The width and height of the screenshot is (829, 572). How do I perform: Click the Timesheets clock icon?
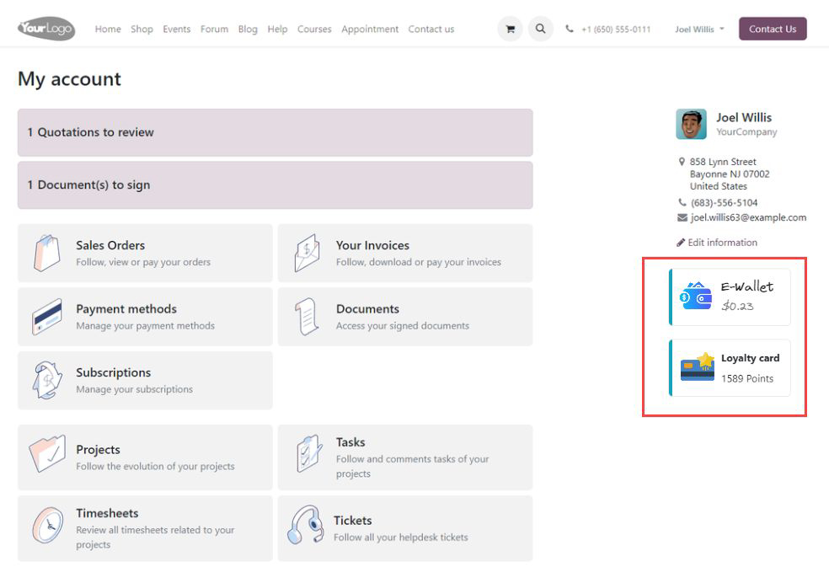coord(47,525)
